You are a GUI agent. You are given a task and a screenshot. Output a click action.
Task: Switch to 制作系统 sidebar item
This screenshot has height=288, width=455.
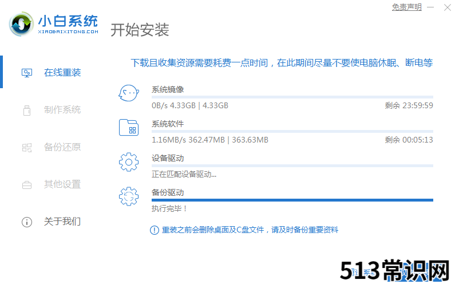[x=62, y=110]
